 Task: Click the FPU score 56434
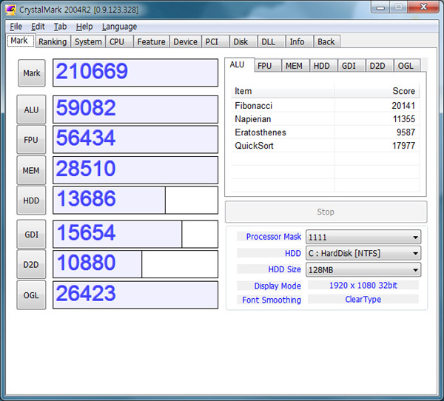pyautogui.click(x=135, y=140)
